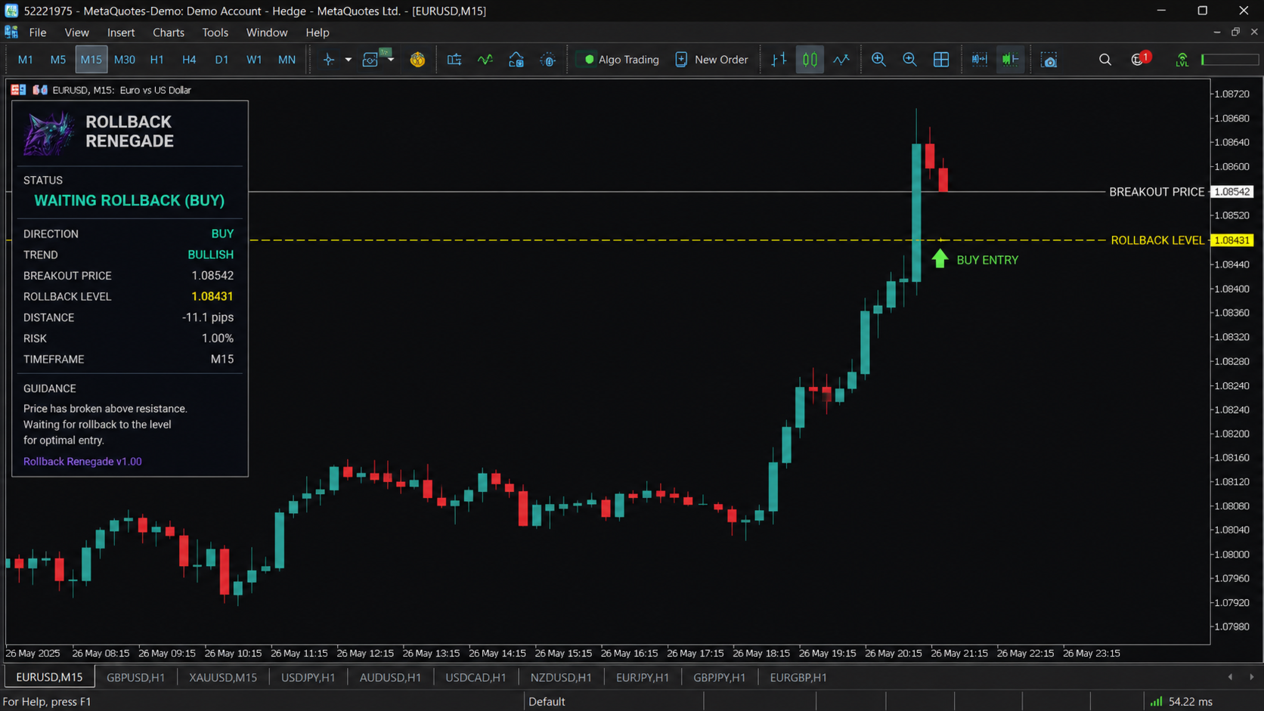Take a chart screenshot
This screenshot has width=1264, height=711.
coord(1049,60)
